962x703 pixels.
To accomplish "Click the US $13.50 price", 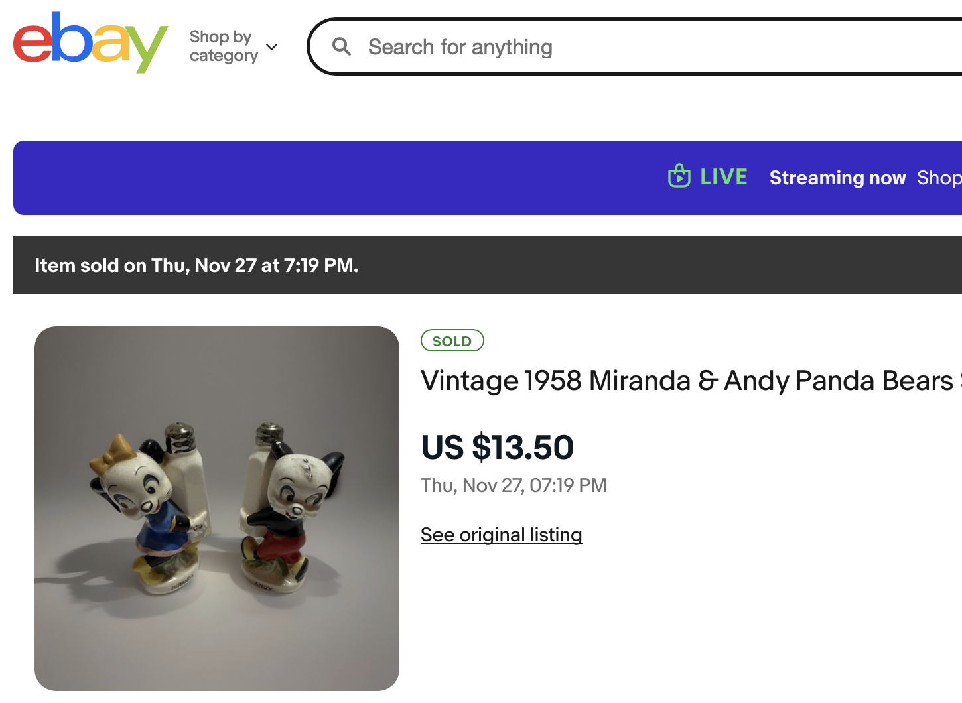I will pyautogui.click(x=497, y=447).
